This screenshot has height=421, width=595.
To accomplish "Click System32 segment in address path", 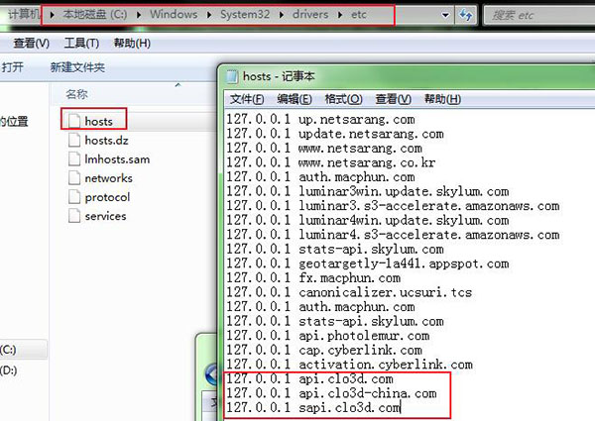I will point(245,15).
